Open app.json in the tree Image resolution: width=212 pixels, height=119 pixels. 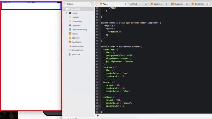76,38
